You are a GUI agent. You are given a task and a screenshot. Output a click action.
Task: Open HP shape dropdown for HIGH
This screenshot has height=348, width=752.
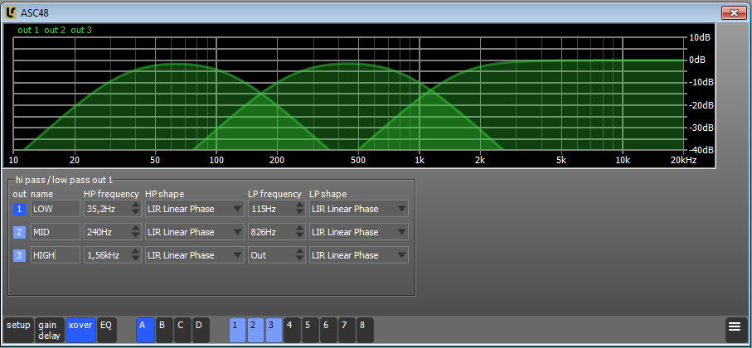[195, 255]
